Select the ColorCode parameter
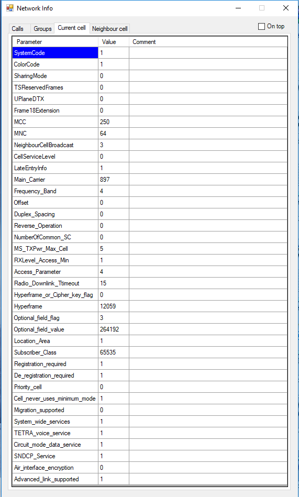The width and height of the screenshot is (299, 497). [55, 64]
